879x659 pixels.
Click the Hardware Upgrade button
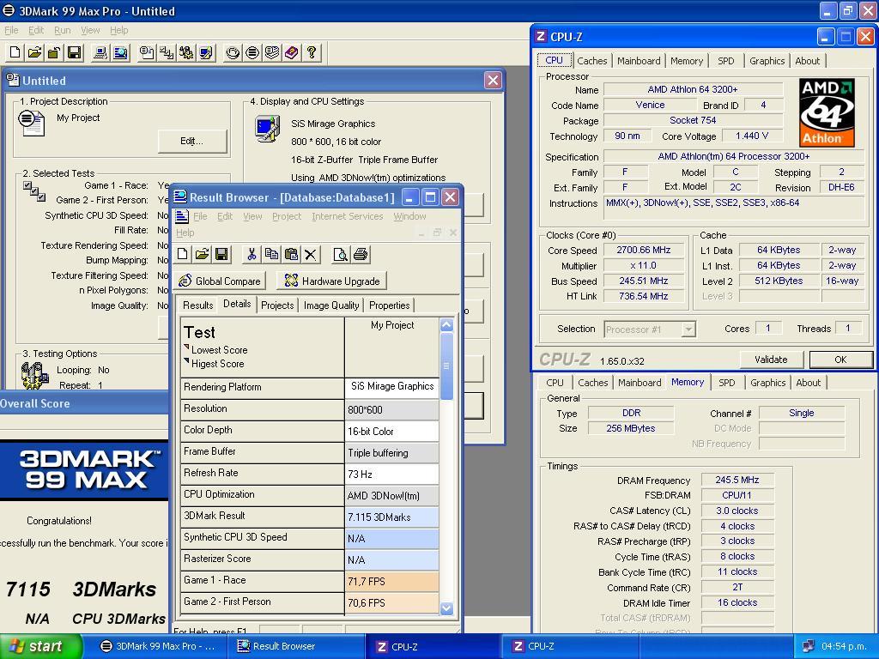(332, 281)
